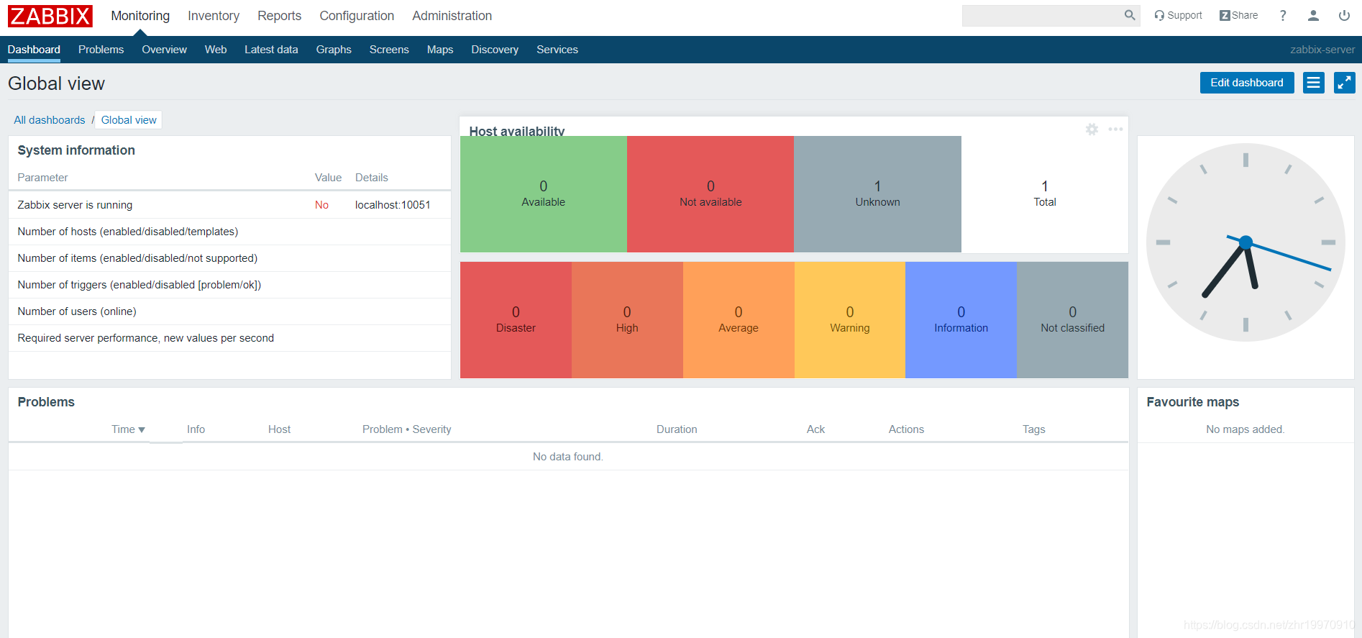Image resolution: width=1362 pixels, height=638 pixels.
Task: Select the Average severity tile
Action: pyautogui.click(x=739, y=320)
